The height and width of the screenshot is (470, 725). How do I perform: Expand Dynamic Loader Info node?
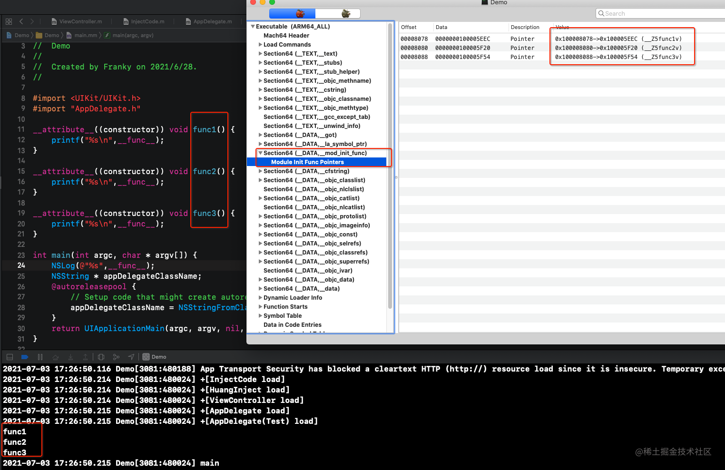pos(260,298)
